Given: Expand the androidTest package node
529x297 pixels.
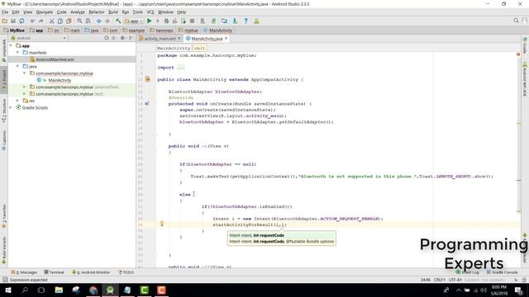Looking at the screenshot, I should [24, 87].
